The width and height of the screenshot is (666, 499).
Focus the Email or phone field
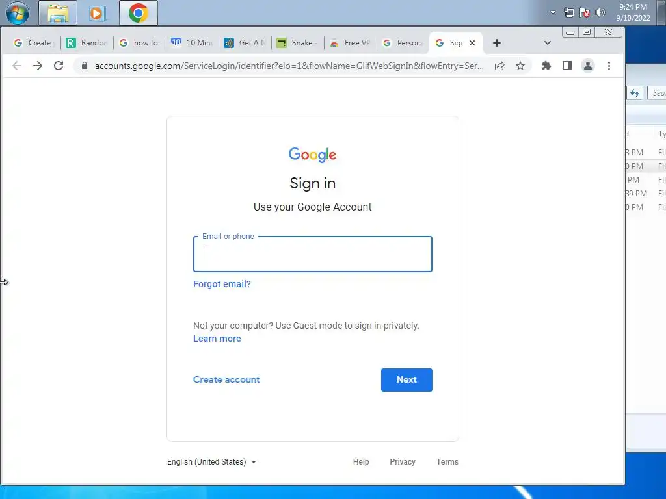coord(313,254)
